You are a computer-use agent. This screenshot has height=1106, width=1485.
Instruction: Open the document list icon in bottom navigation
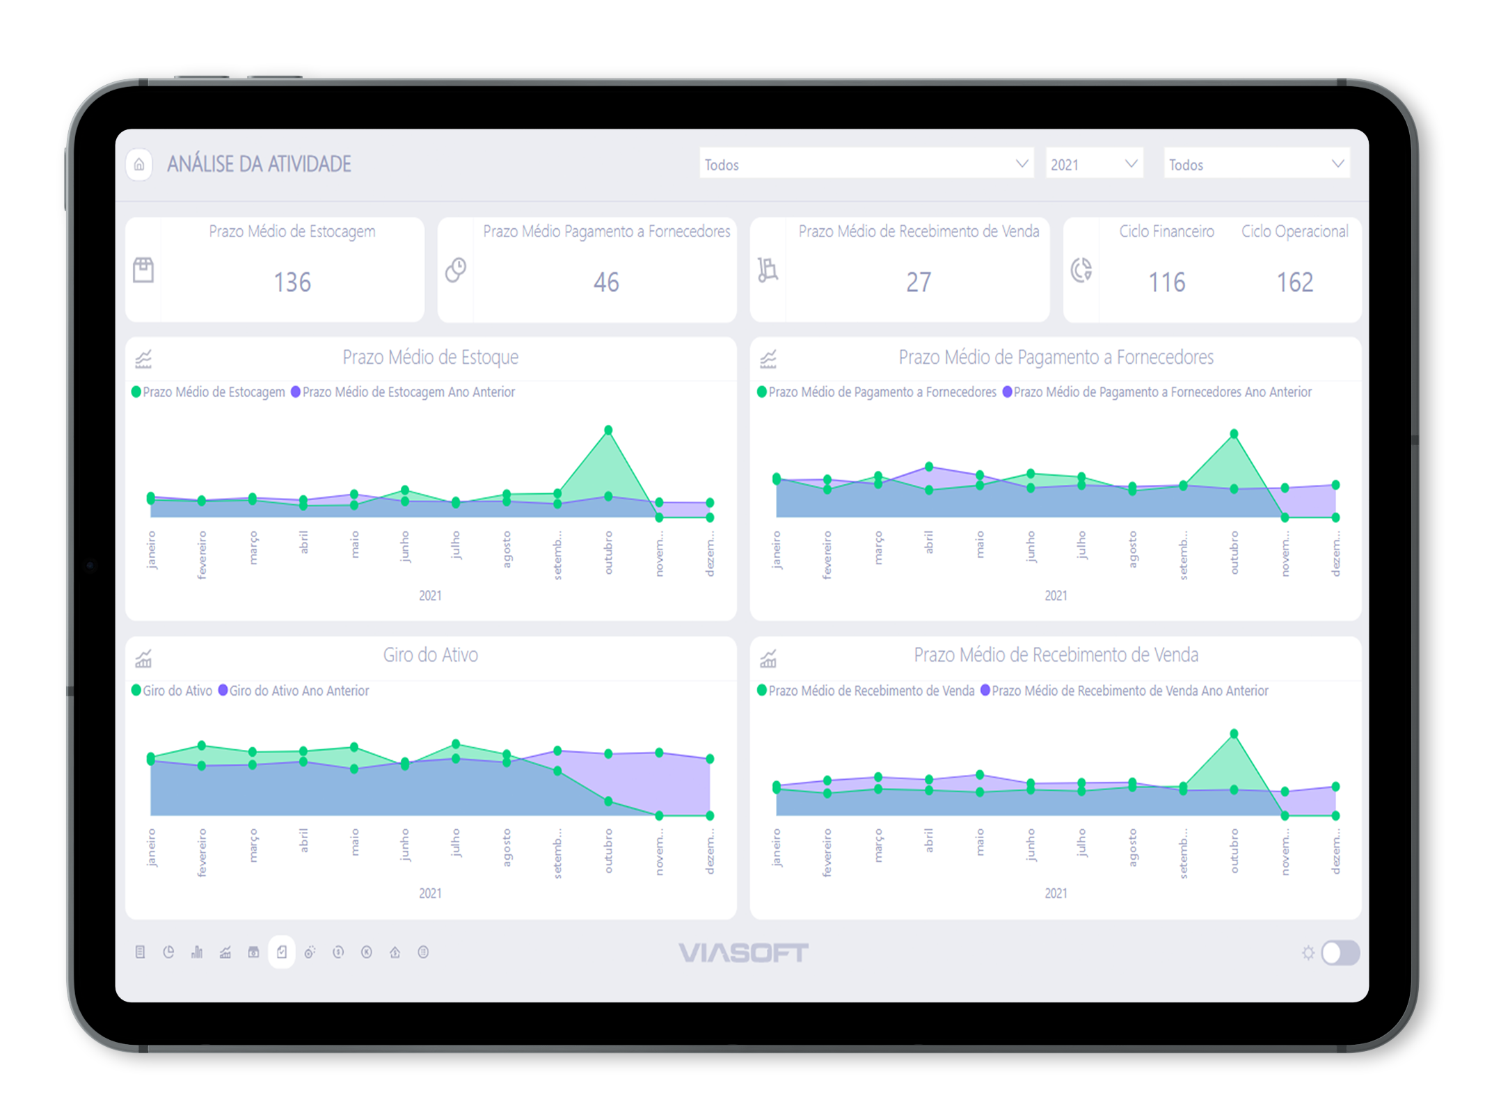pos(140,952)
